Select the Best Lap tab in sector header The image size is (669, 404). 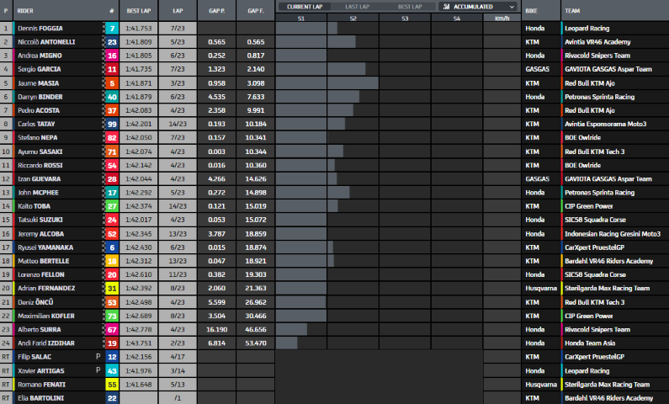coord(408,6)
